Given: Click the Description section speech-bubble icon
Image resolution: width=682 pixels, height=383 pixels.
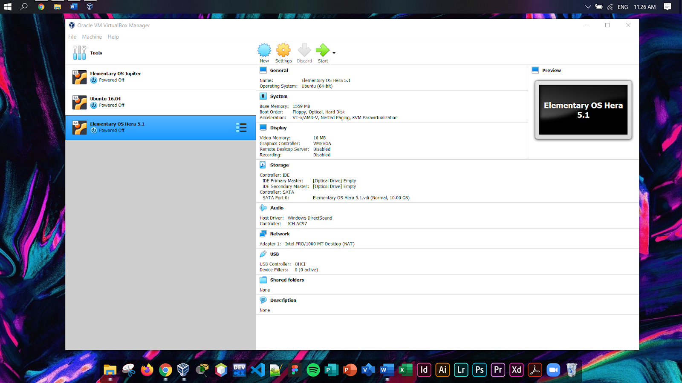Looking at the screenshot, I should pos(263,300).
